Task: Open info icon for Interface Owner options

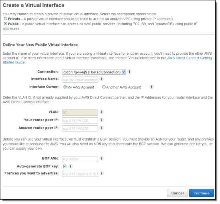Action: pyautogui.click(x=151, y=87)
